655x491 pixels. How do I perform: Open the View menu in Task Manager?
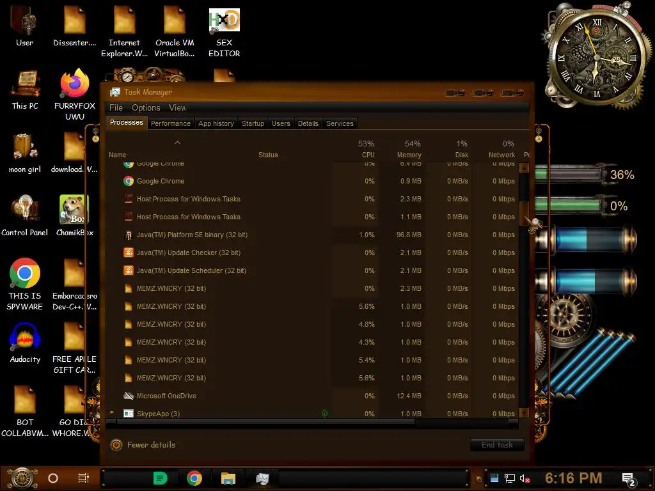[x=177, y=107]
